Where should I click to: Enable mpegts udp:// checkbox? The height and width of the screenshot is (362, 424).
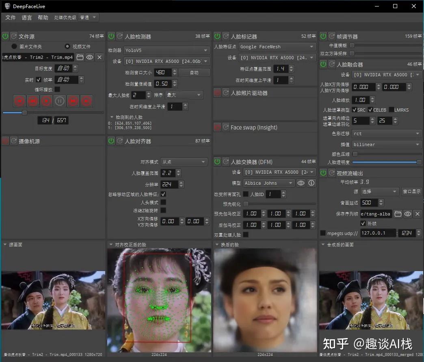[x=322, y=233]
